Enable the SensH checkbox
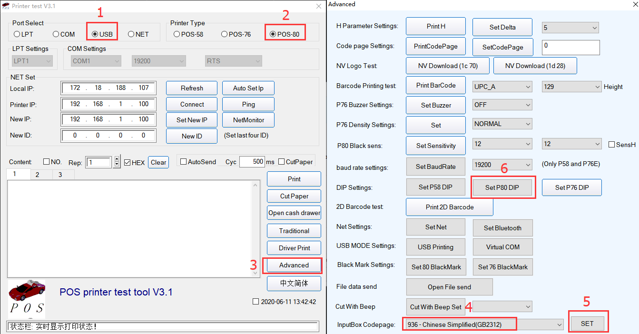Viewport: 639px width, 334px height. (612, 145)
